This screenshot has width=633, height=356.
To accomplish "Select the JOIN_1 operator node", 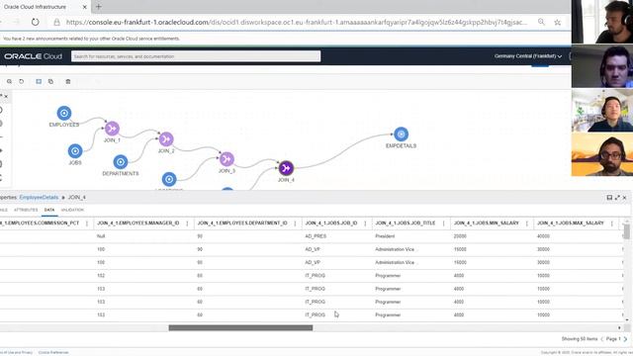I will (112, 129).
